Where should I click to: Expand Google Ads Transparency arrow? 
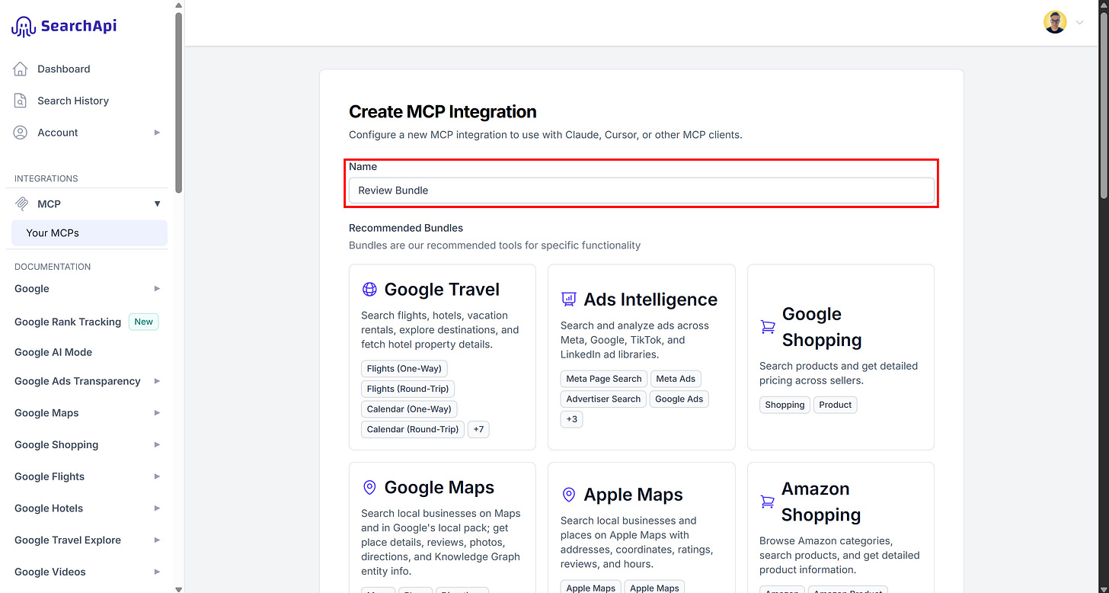pyautogui.click(x=157, y=381)
